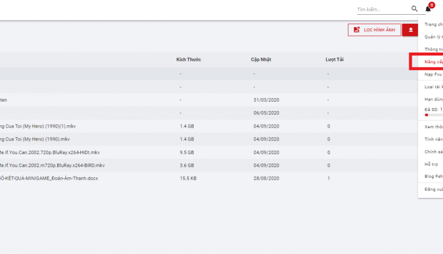Click the red upload arrow button
Screen dimensions: 443x254
click(x=411, y=30)
